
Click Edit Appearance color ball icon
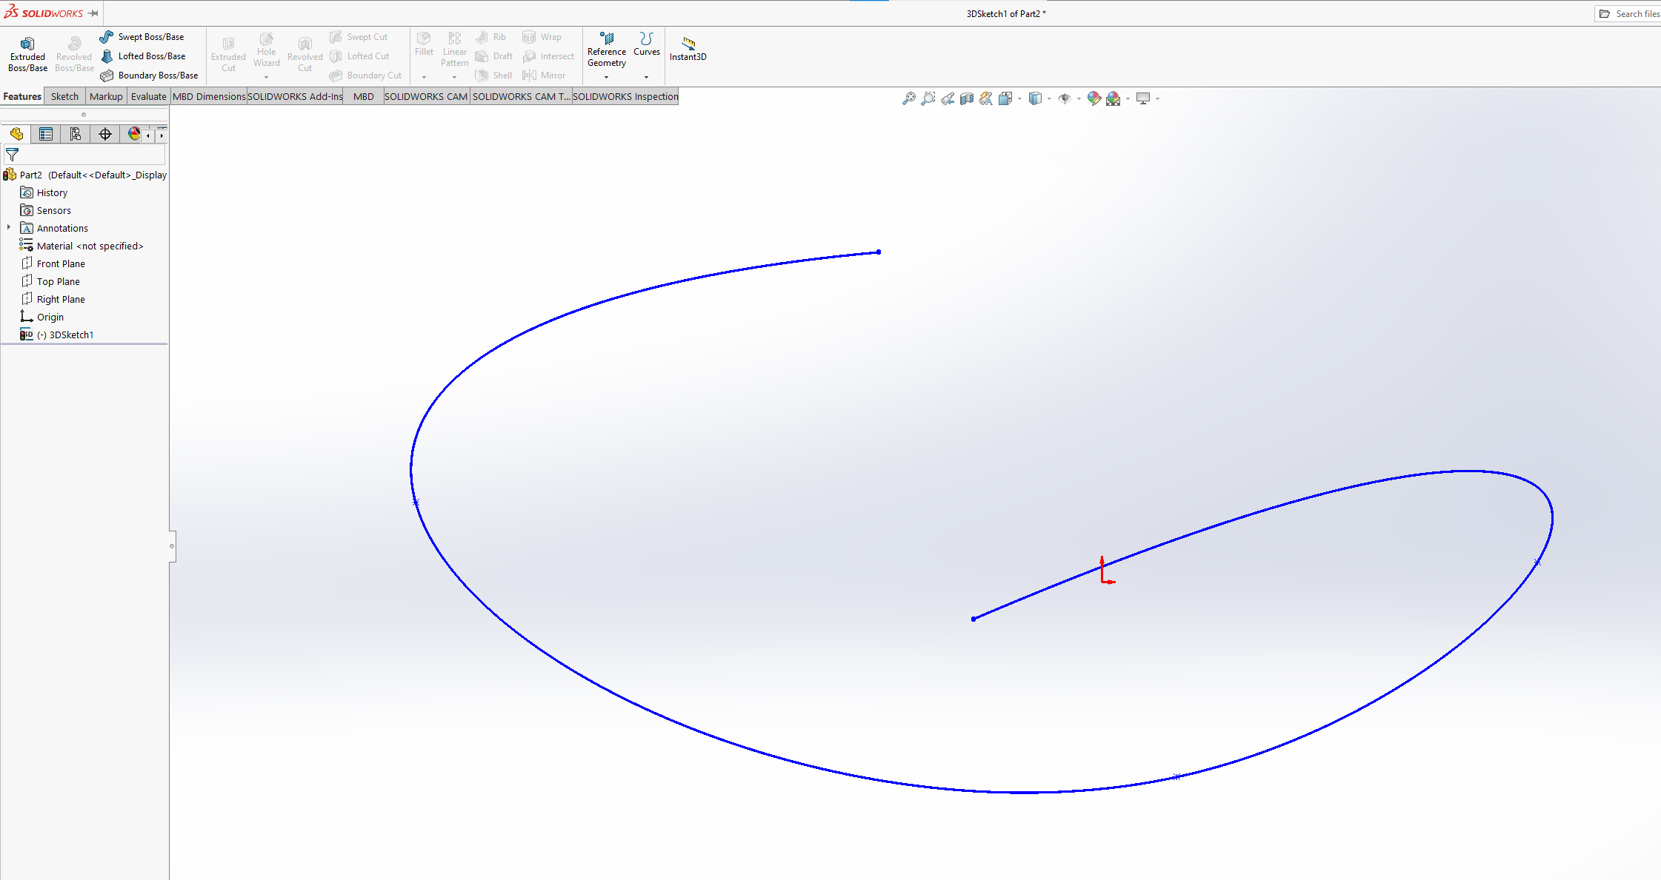[1094, 98]
